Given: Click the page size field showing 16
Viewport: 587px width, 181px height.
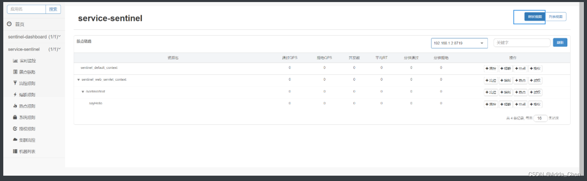Looking at the screenshot, I should [540, 118].
